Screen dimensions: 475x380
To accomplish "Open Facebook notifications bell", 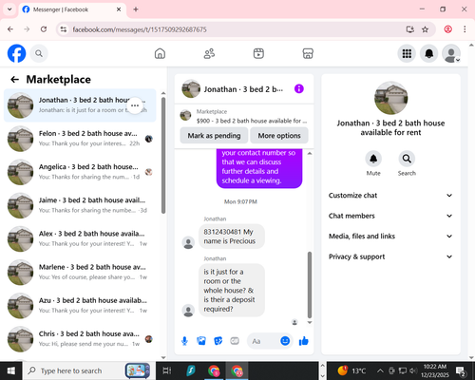I will (x=429, y=53).
